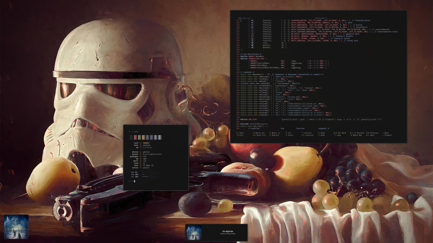This screenshot has height=243, width=433.
Task: Click the red color block in info terminal
Action: (136, 137)
